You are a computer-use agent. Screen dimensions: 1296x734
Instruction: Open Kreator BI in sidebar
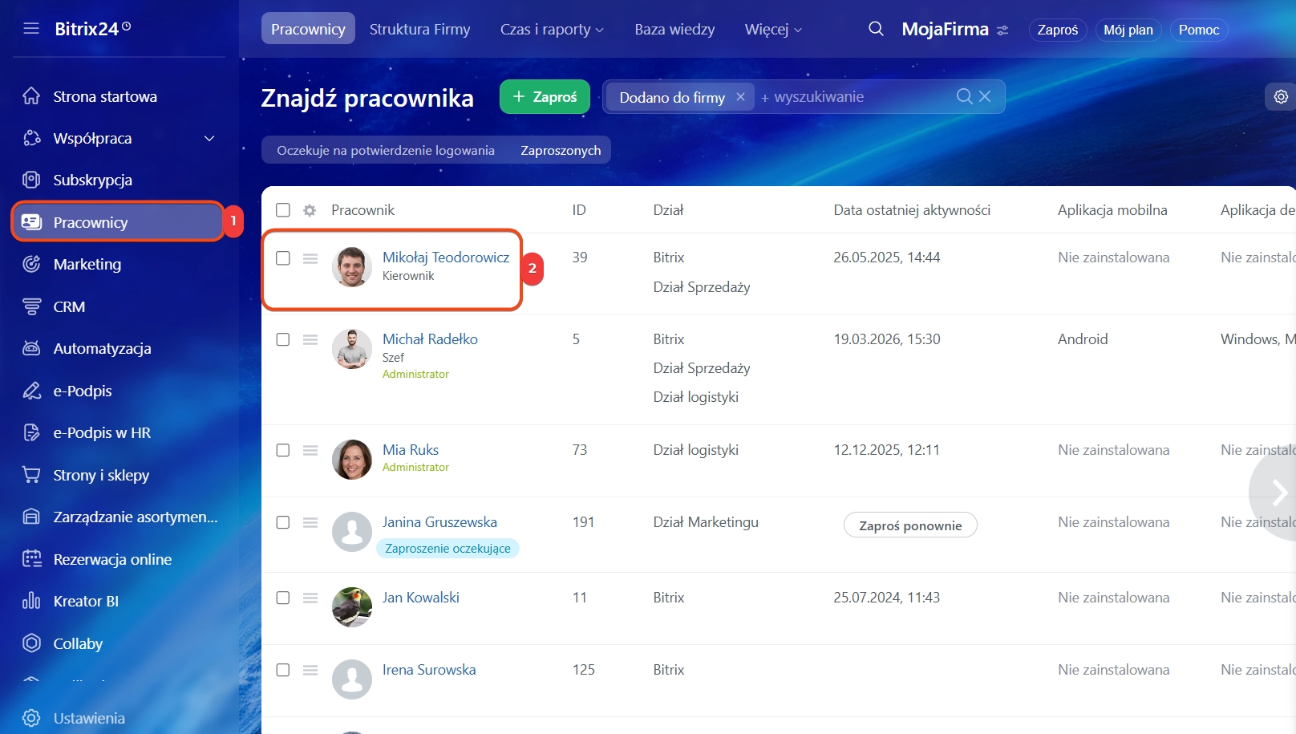click(86, 601)
